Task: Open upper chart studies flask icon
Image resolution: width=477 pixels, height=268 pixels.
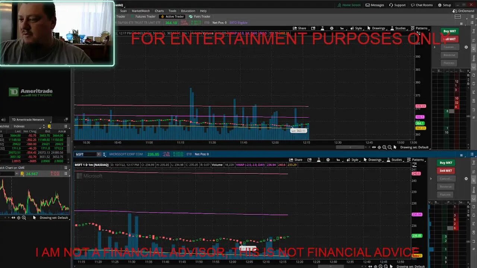Action: pyautogui.click(x=322, y=28)
